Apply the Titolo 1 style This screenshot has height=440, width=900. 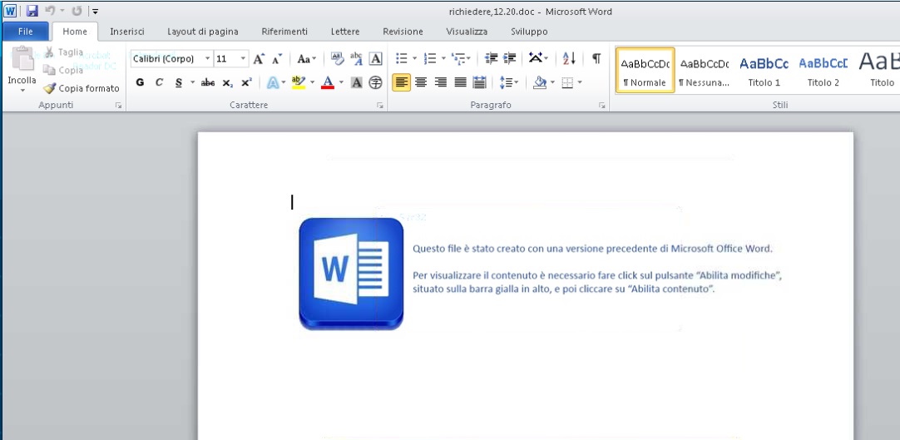click(x=764, y=70)
